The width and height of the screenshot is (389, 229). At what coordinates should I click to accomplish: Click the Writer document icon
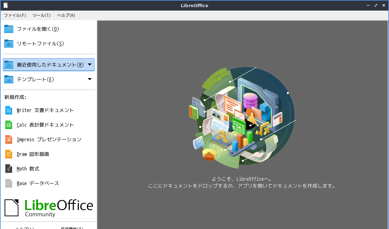click(x=9, y=110)
